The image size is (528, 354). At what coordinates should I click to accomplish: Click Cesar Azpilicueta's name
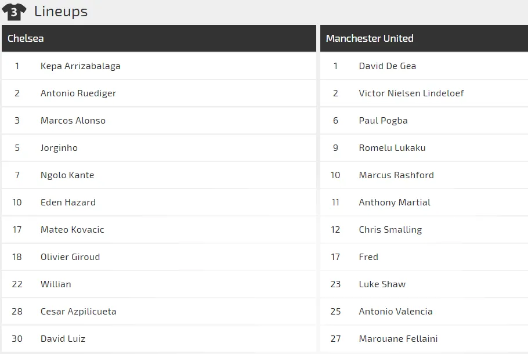78,312
